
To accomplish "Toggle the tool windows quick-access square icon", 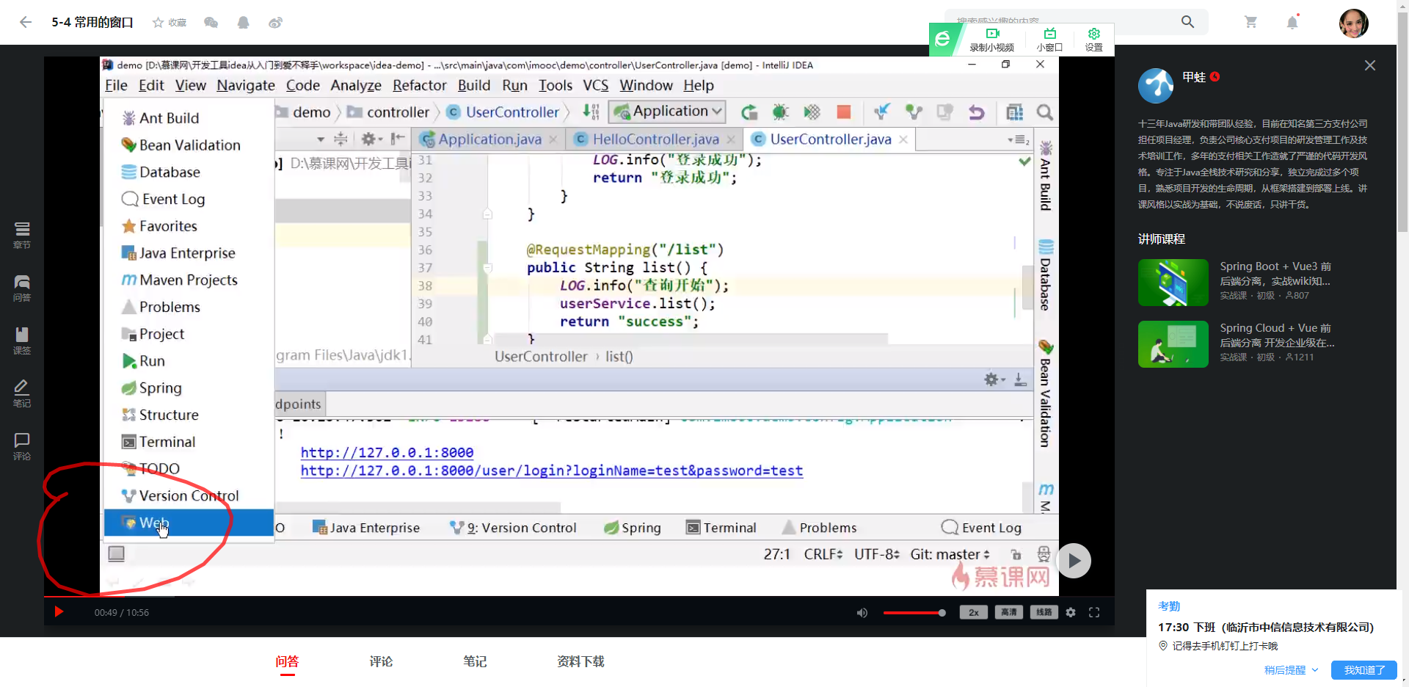I will [116, 553].
